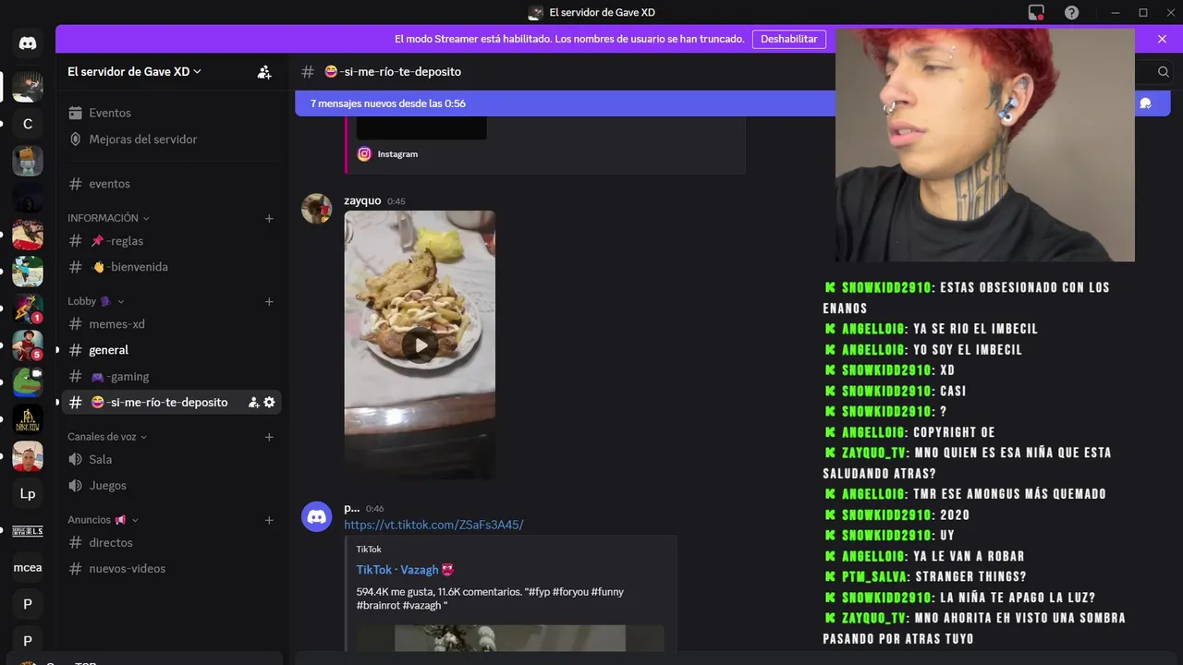The height and width of the screenshot is (665, 1183).
Task: Open the Lp server in sidebar
Action: pos(28,494)
